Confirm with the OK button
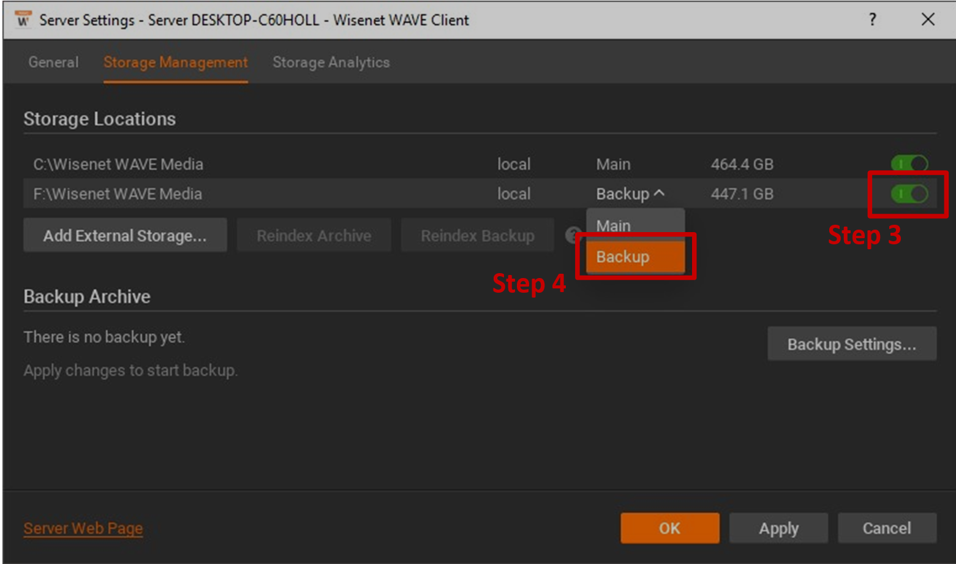The image size is (956, 564). pos(670,528)
